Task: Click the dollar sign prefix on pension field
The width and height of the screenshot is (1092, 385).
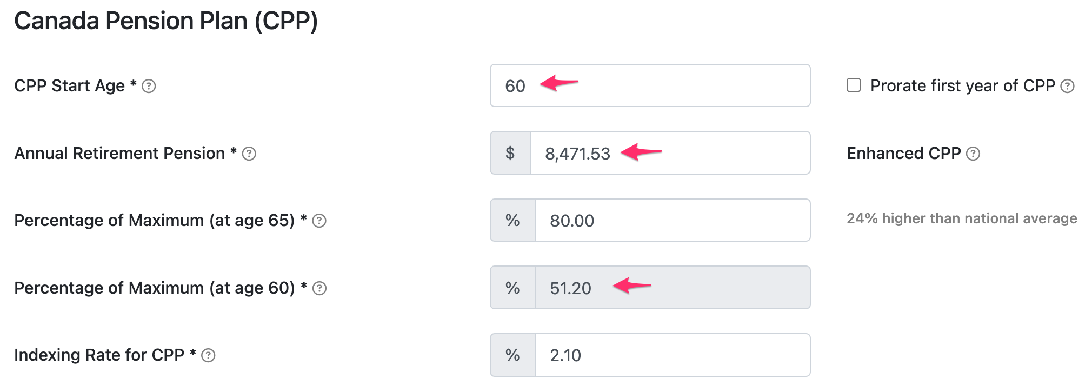Action: tap(510, 153)
